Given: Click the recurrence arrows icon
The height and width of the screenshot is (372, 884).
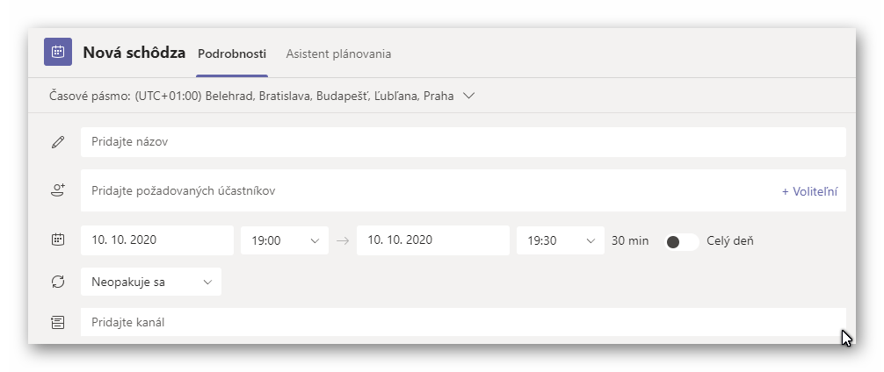Looking at the screenshot, I should click(58, 282).
